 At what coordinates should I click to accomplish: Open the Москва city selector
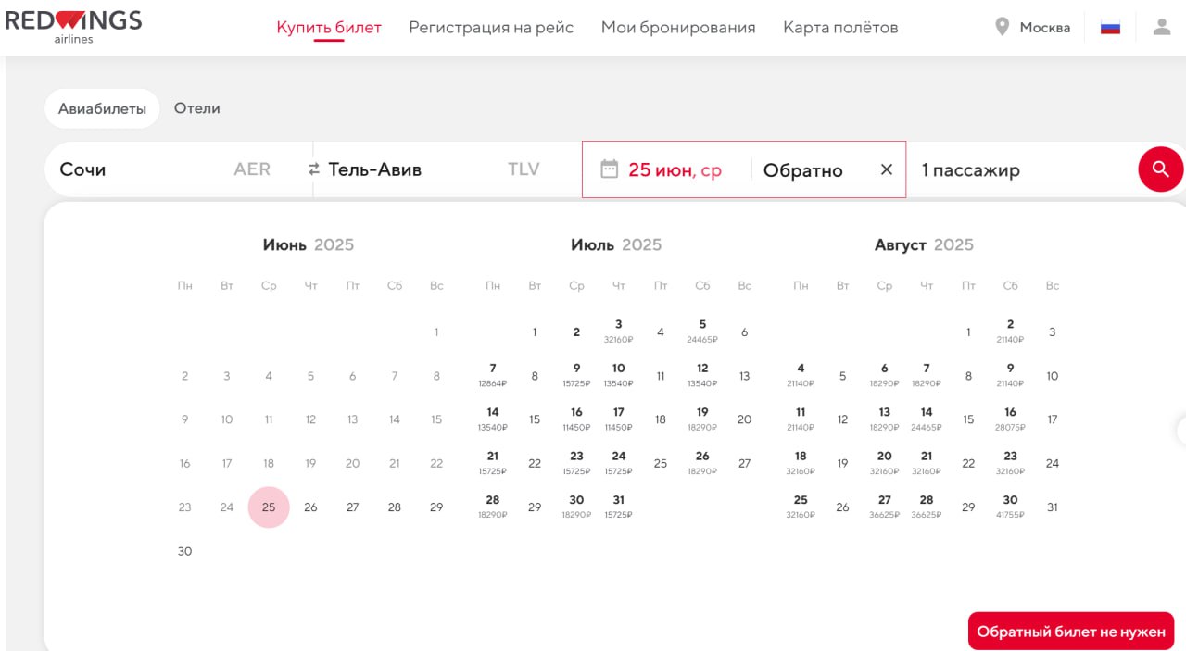1044,28
